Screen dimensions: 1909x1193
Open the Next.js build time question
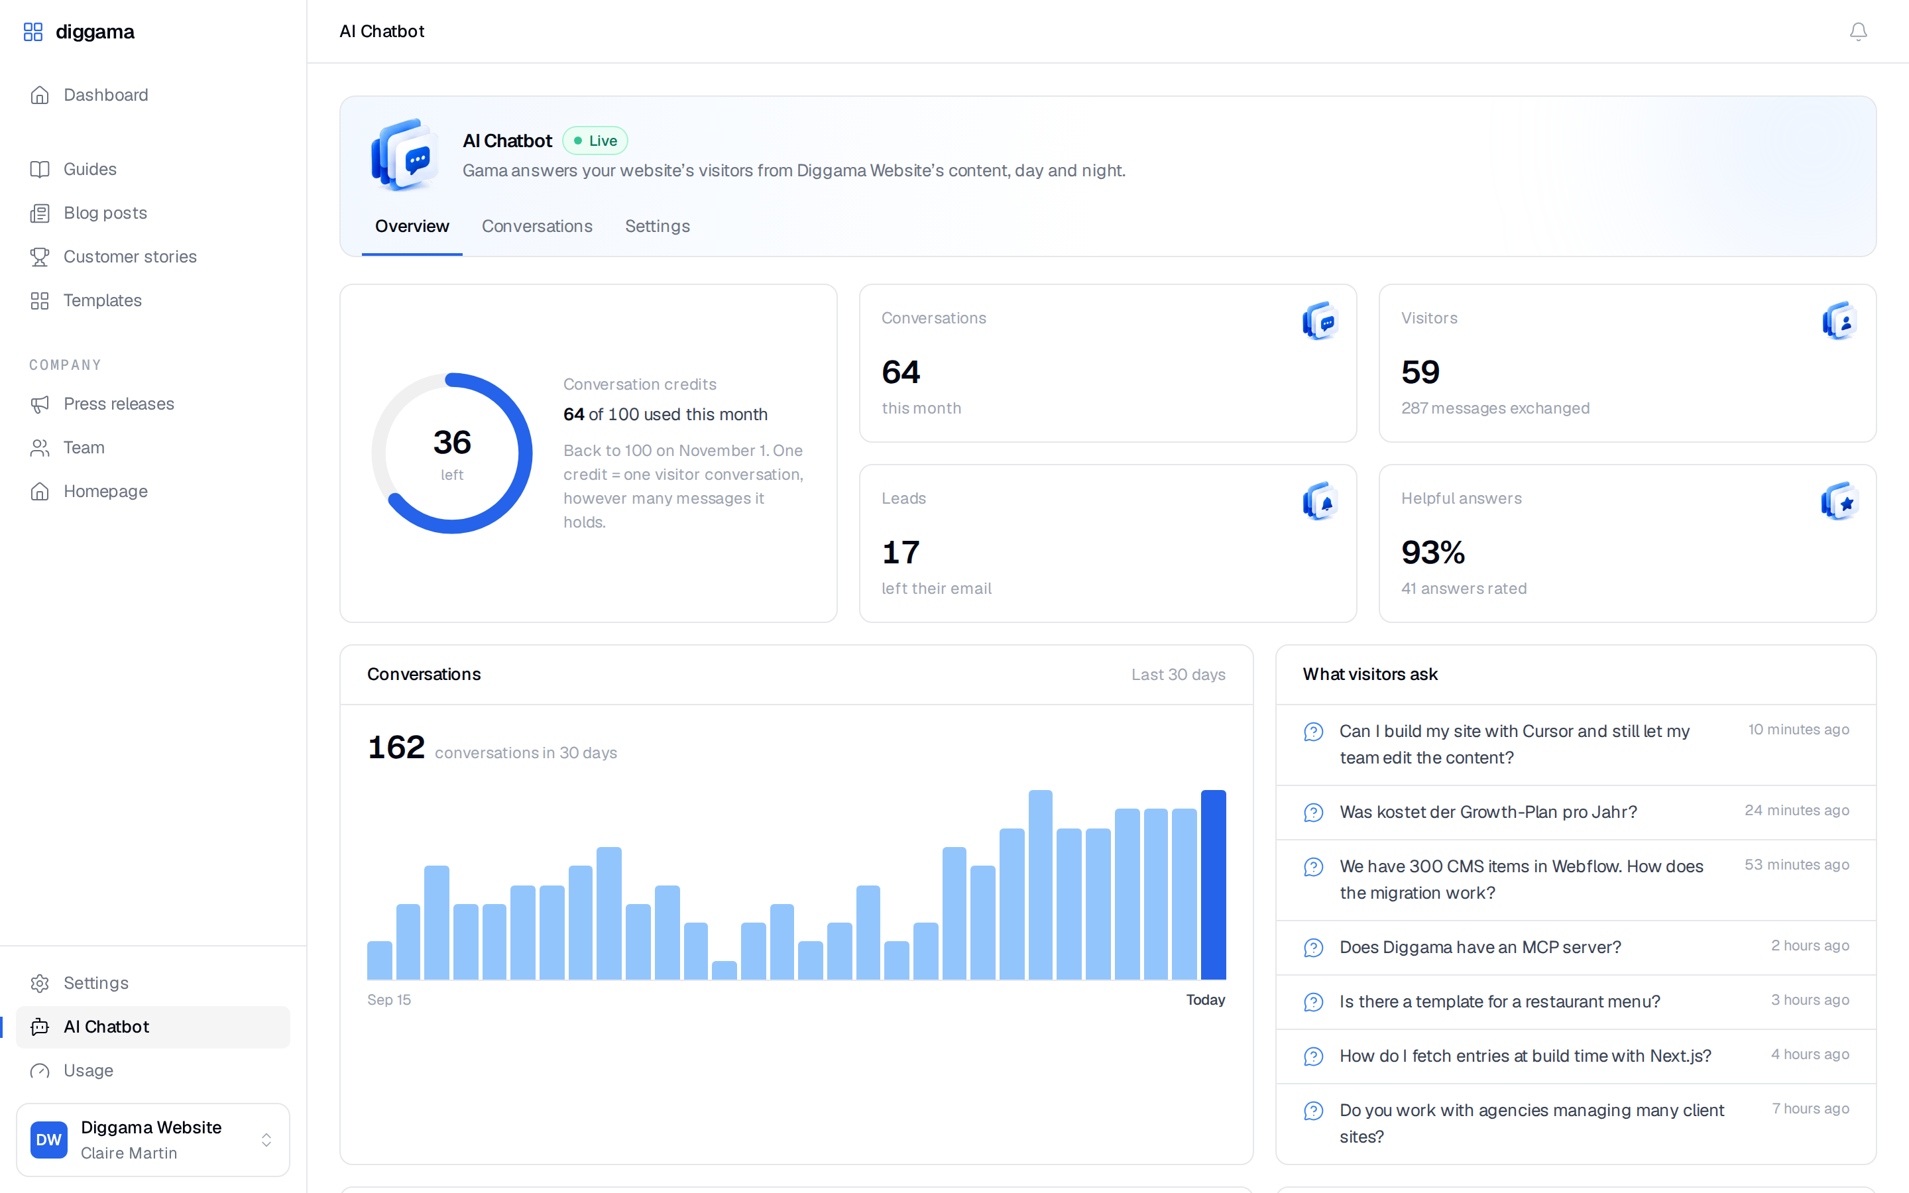click(x=1576, y=1056)
